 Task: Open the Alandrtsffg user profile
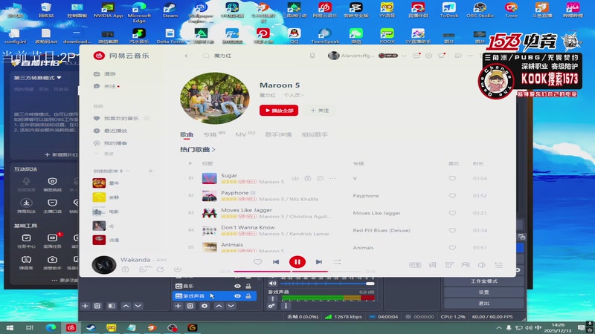(x=351, y=56)
